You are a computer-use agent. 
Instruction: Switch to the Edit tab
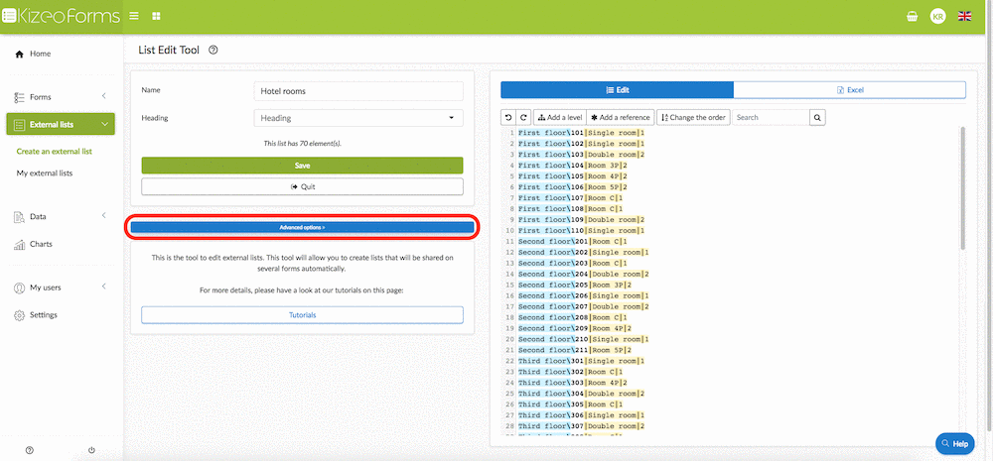[617, 90]
